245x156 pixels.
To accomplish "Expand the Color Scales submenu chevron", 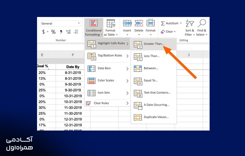I will pyautogui.click(x=127, y=81).
